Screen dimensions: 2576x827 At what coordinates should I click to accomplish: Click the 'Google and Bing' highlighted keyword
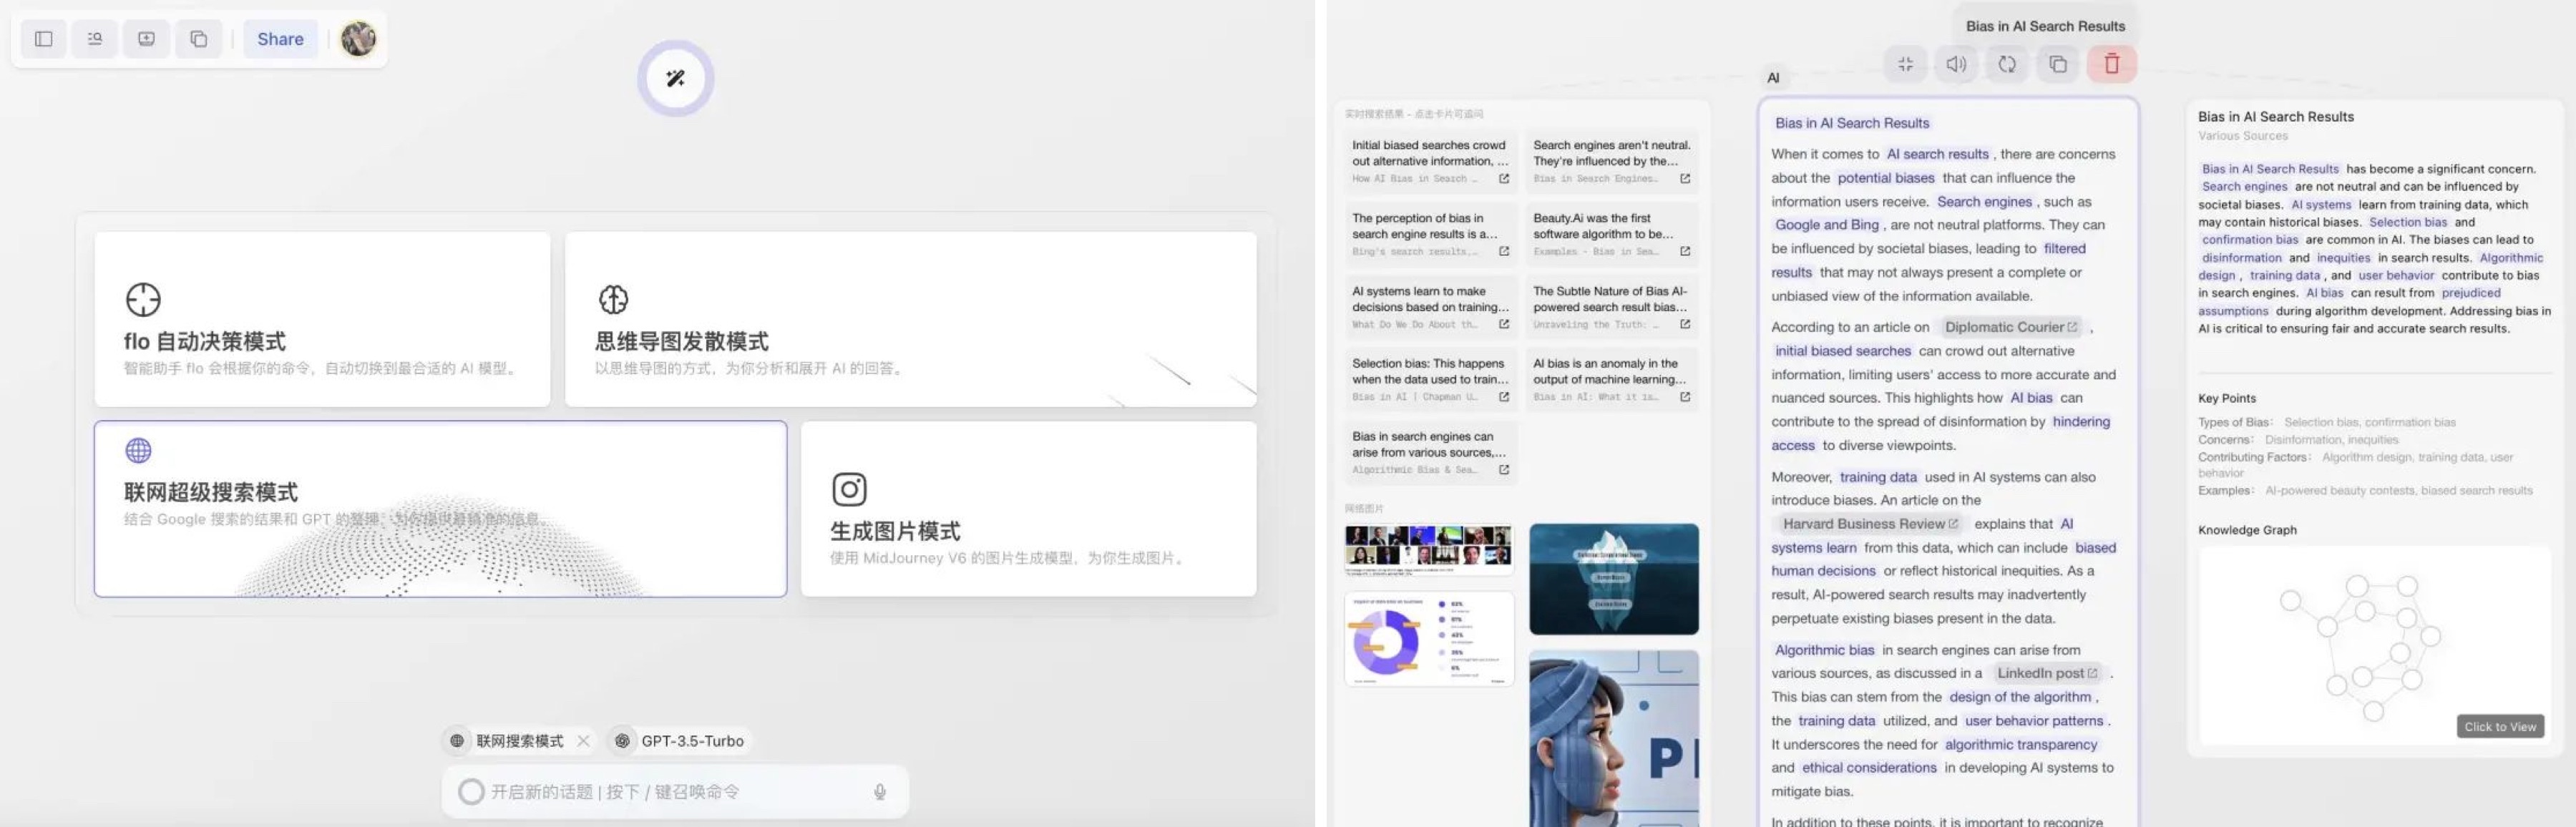click(1826, 225)
